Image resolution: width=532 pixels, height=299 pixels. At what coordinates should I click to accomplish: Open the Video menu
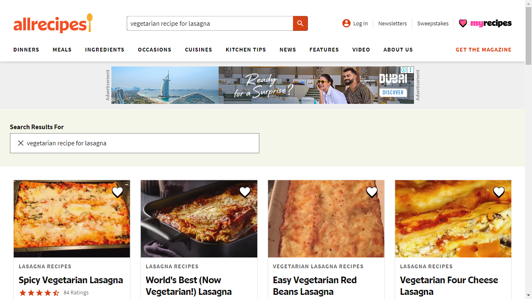(x=361, y=50)
